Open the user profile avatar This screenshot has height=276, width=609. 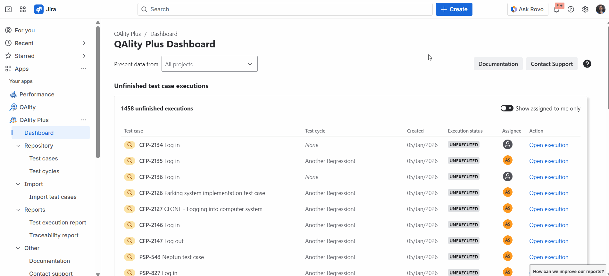point(600,9)
